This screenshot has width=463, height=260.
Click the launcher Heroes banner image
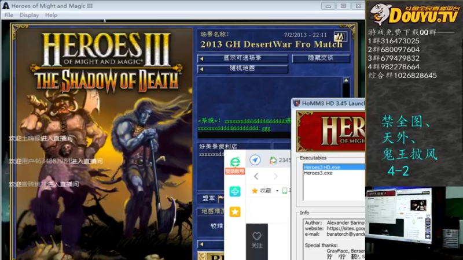coord(330,131)
